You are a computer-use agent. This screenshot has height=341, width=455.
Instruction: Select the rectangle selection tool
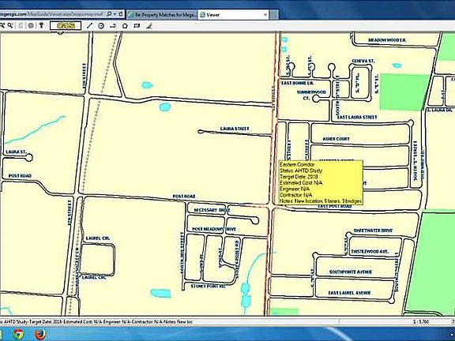[x=137, y=25]
